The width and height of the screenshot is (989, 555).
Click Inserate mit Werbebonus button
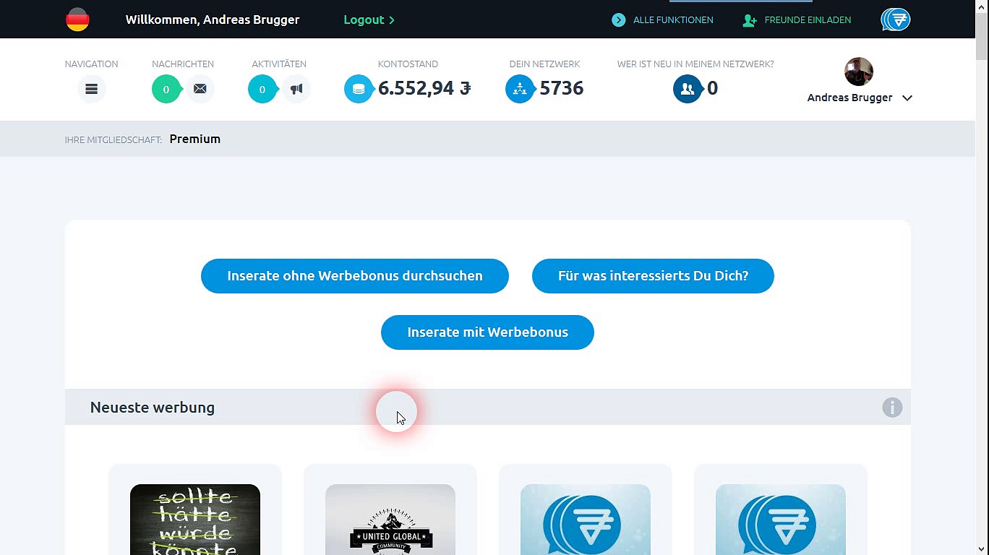point(487,332)
